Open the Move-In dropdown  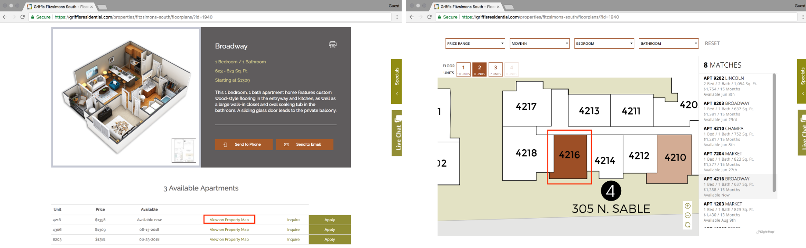coord(540,43)
